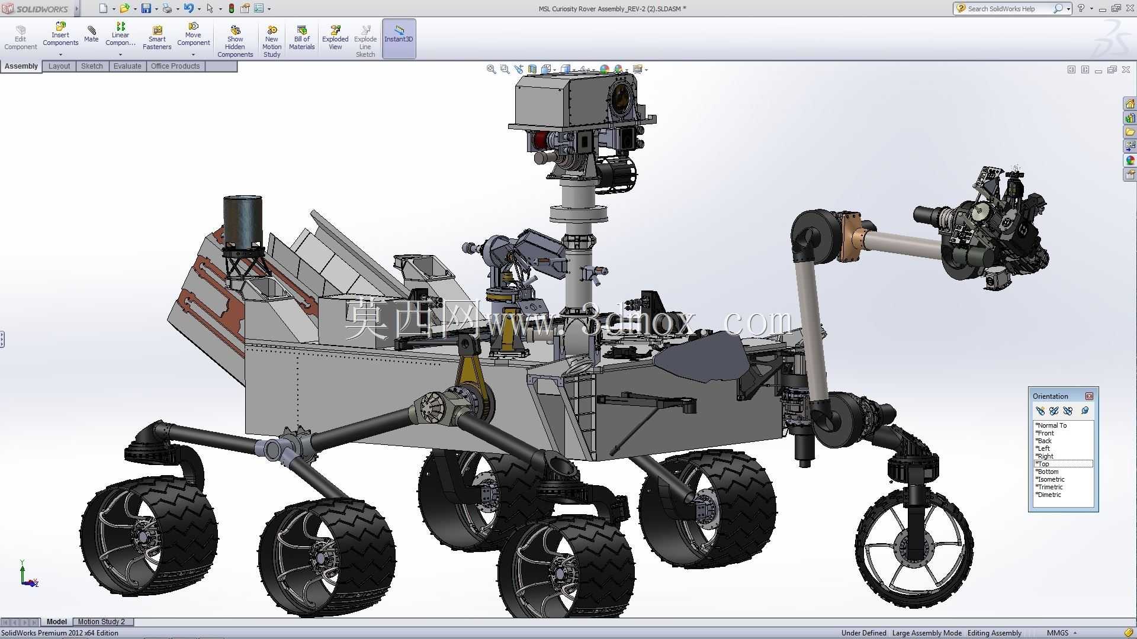The height and width of the screenshot is (639, 1137).
Task: Click the Insert Components tool
Action: (x=60, y=34)
